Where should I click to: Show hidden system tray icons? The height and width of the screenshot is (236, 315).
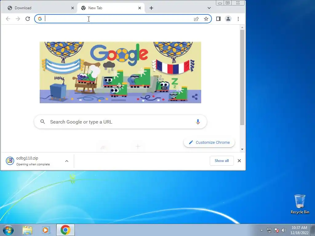point(261,230)
